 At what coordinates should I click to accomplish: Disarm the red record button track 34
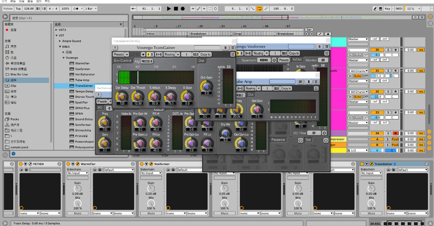[395, 133]
